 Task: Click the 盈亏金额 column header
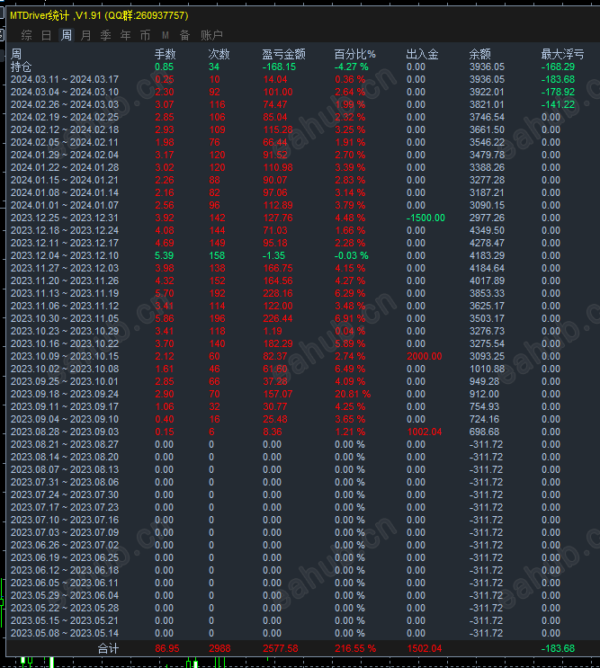coord(283,54)
